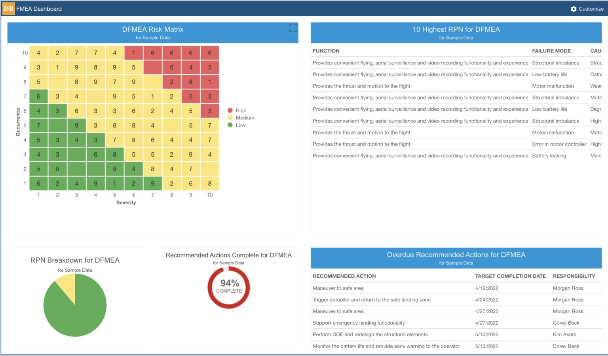Select the 'Motor malfunction' row in RPN table
608x356 pixels.
coord(553,86)
